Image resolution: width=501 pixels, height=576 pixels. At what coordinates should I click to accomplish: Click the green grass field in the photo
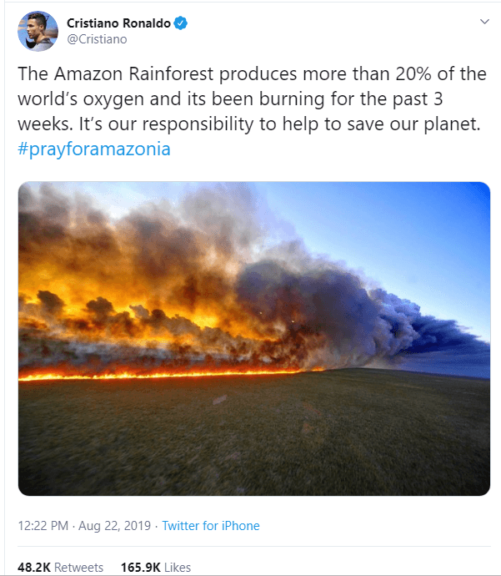[x=250, y=442]
